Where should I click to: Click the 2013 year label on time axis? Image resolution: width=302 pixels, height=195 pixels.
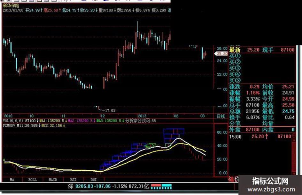(142, 116)
